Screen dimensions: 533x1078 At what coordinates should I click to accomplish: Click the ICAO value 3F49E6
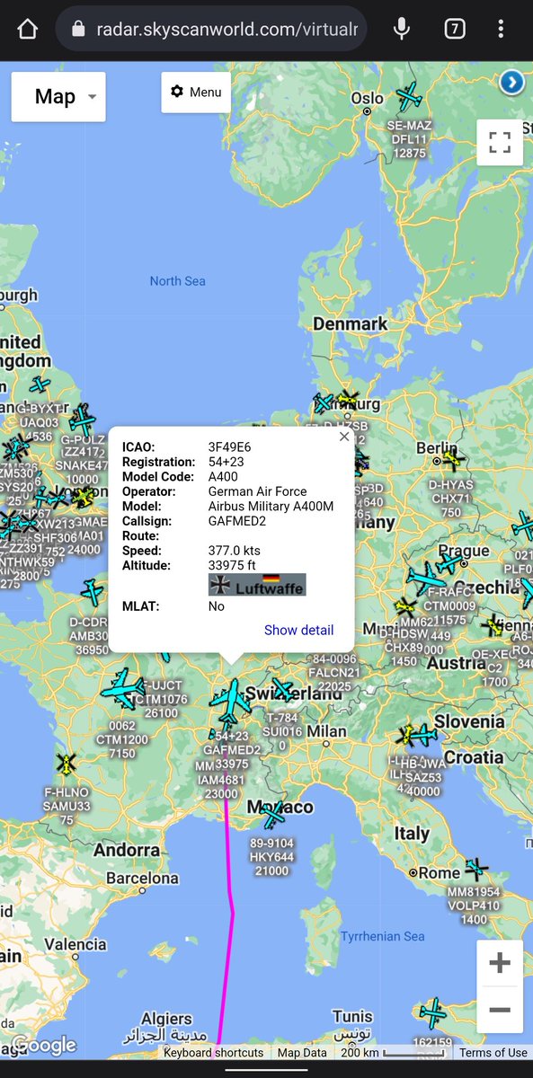[229, 446]
